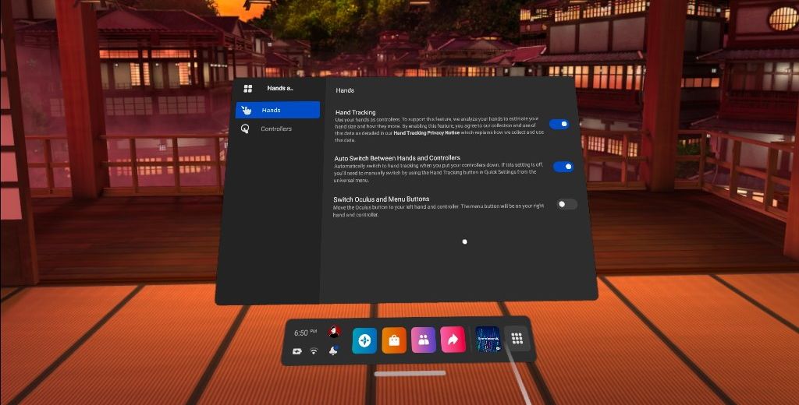Click the hand icon of the Hands tab
799x405 pixels.
(246, 110)
